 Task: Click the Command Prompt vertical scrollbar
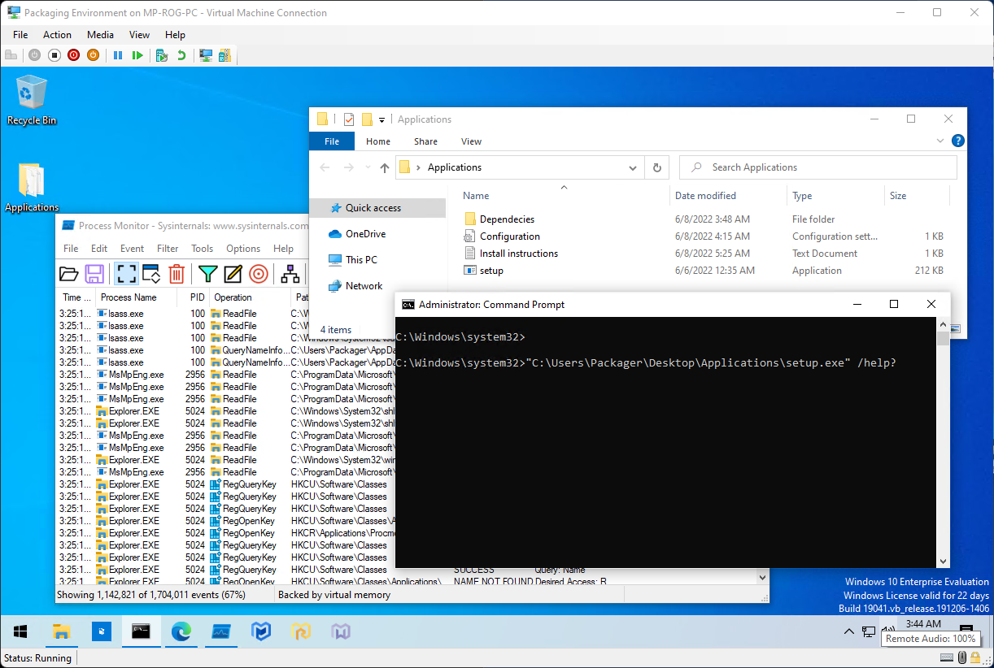tap(943, 447)
